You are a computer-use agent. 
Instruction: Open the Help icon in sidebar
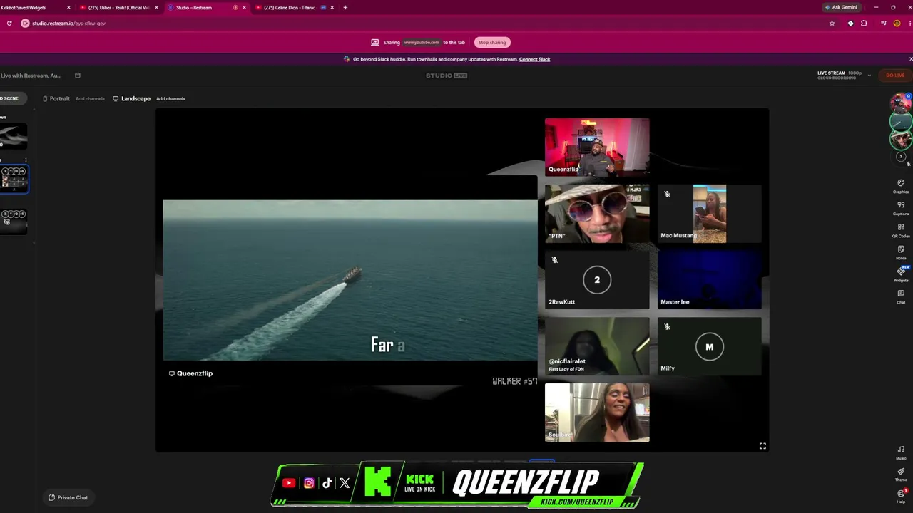(901, 494)
